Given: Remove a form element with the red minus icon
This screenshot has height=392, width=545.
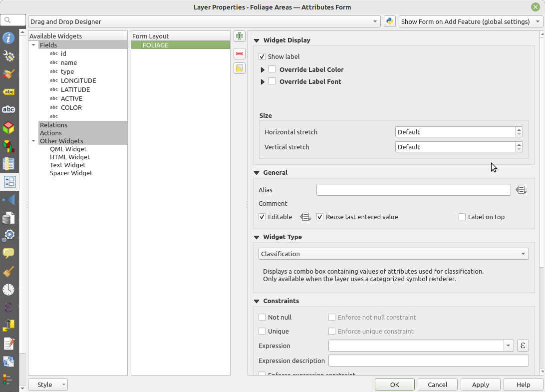Looking at the screenshot, I should 239,53.
